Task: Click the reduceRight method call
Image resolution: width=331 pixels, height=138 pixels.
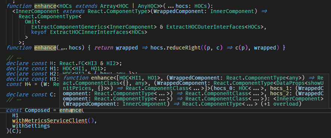Action: click(x=183, y=48)
